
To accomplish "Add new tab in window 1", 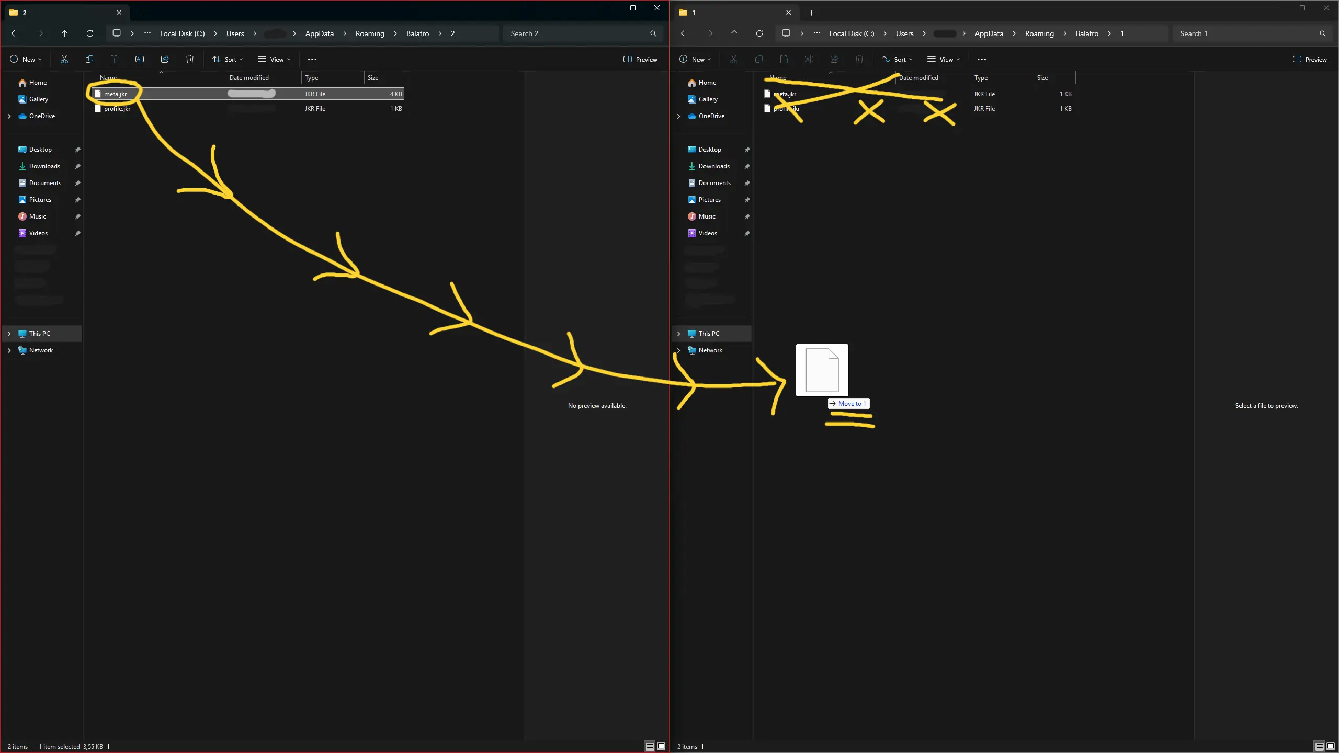I will 811,13.
